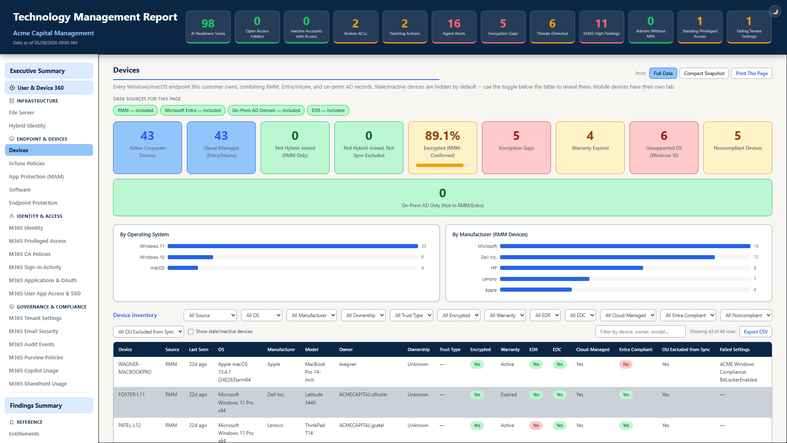The width and height of the screenshot is (787, 443).
Task: Click the User & Device 360 target icon
Action: 12,88
